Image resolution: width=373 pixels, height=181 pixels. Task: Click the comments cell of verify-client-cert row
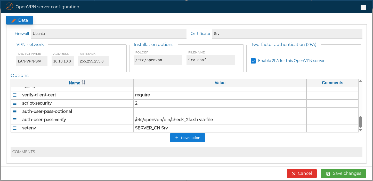pyautogui.click(x=332, y=95)
